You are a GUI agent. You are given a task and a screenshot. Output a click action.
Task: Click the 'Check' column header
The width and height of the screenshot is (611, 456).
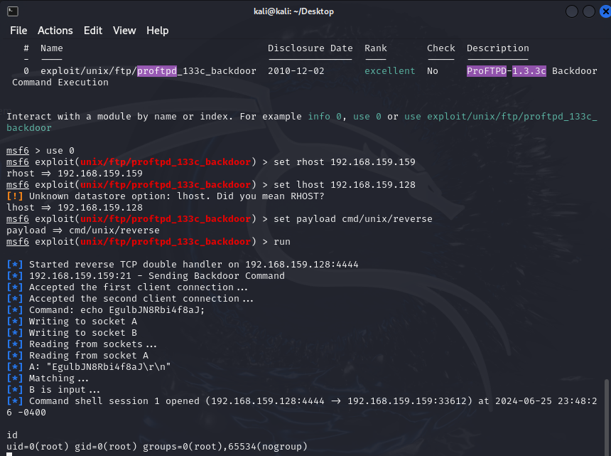click(x=440, y=48)
